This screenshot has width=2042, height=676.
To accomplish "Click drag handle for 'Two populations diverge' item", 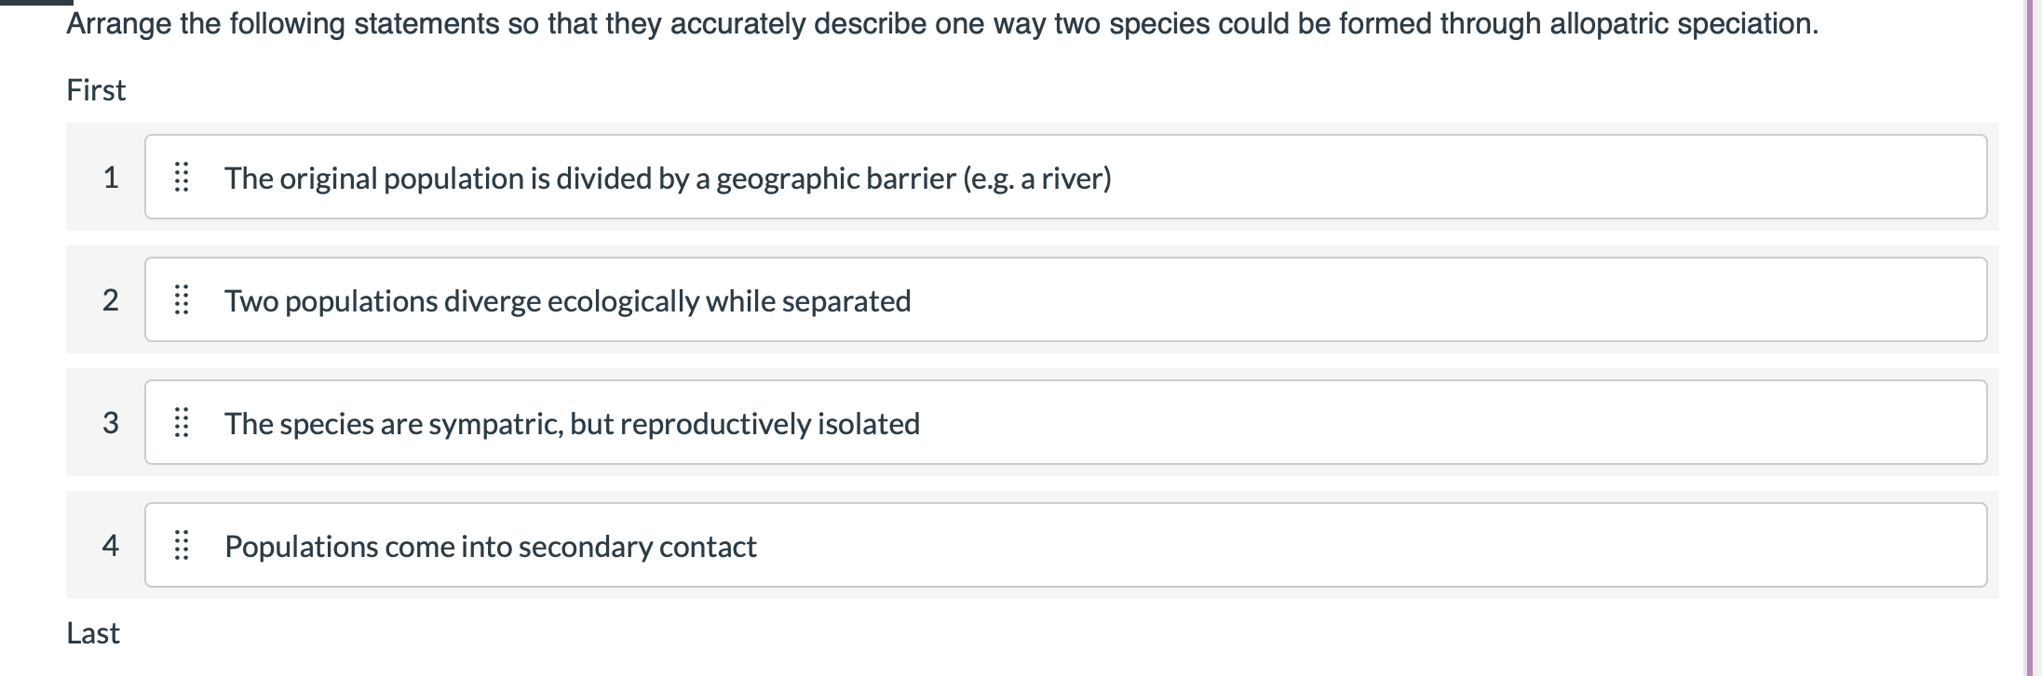I will click(x=182, y=300).
